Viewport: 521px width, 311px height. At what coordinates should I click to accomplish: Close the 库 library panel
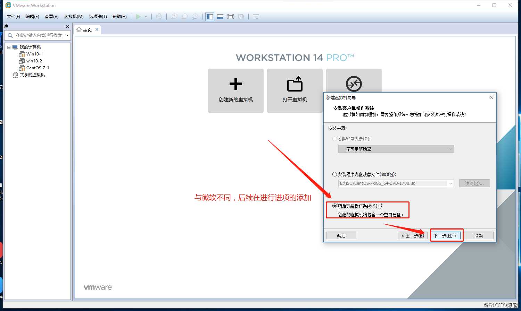tap(68, 26)
